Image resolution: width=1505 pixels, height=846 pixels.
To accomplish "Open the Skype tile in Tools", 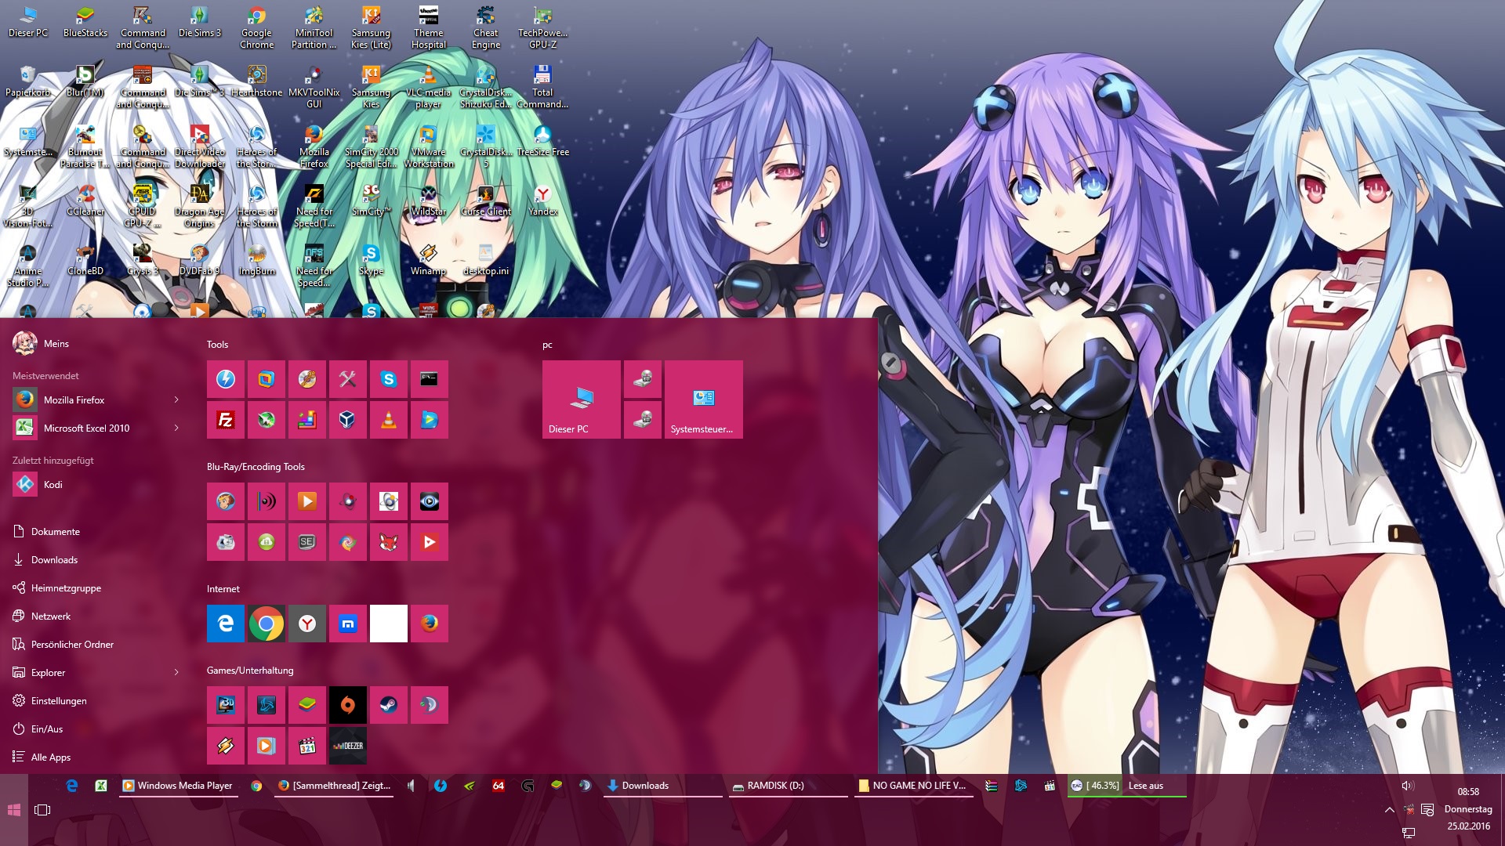I will coord(389,379).
